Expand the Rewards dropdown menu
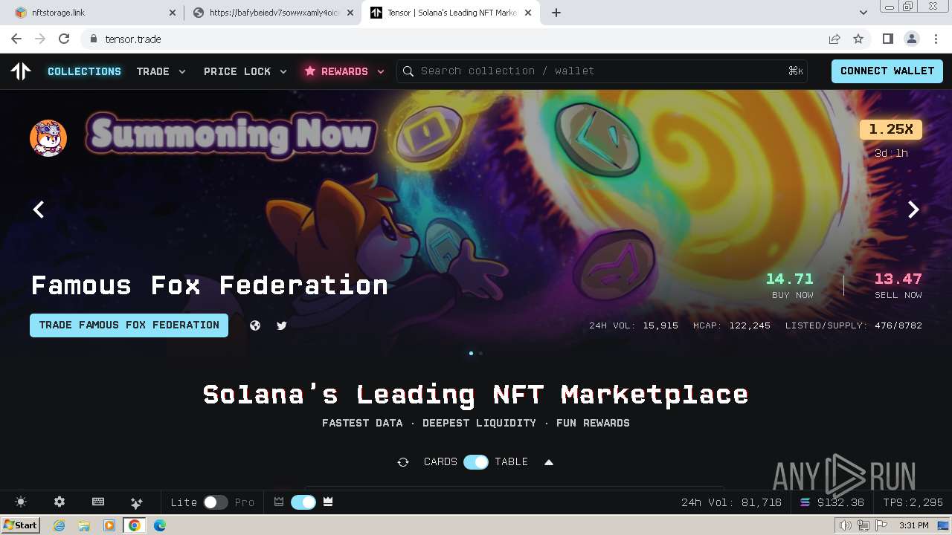952x535 pixels. tap(344, 71)
